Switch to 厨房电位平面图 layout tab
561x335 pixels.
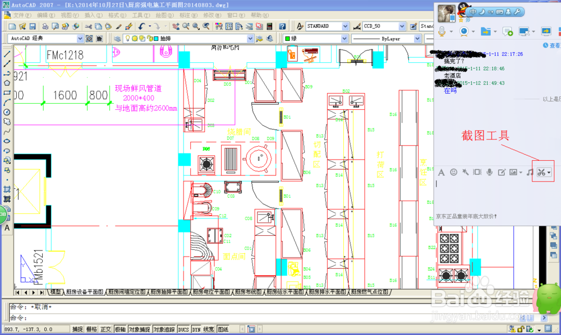[211, 292]
